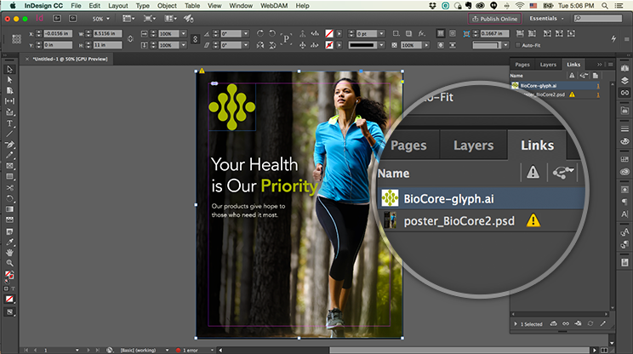This screenshot has width=633, height=354.
Task: Click the 1 error preflight status
Action: 190,350
